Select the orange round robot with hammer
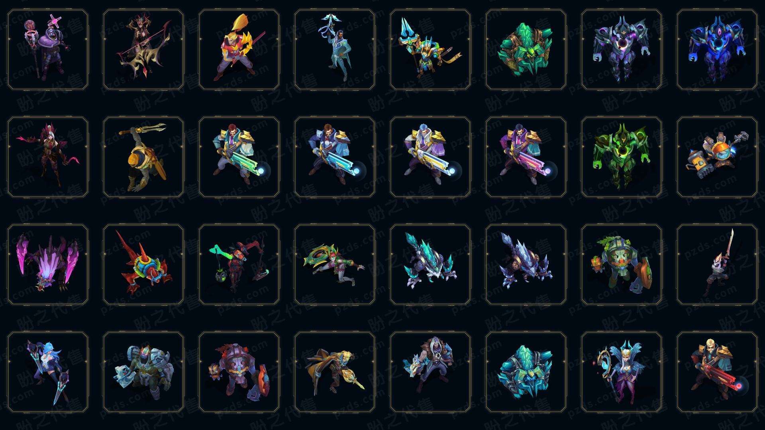 (717, 157)
